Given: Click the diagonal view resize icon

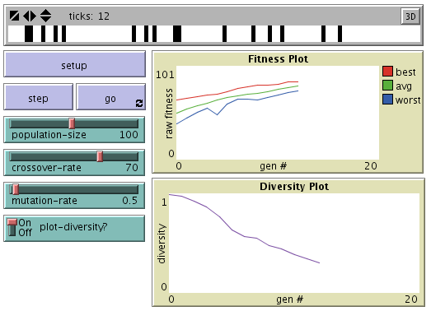Looking at the screenshot, I should (x=14, y=16).
